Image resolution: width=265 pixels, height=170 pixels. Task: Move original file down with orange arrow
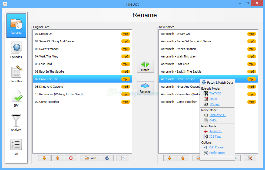click(x=44, y=158)
